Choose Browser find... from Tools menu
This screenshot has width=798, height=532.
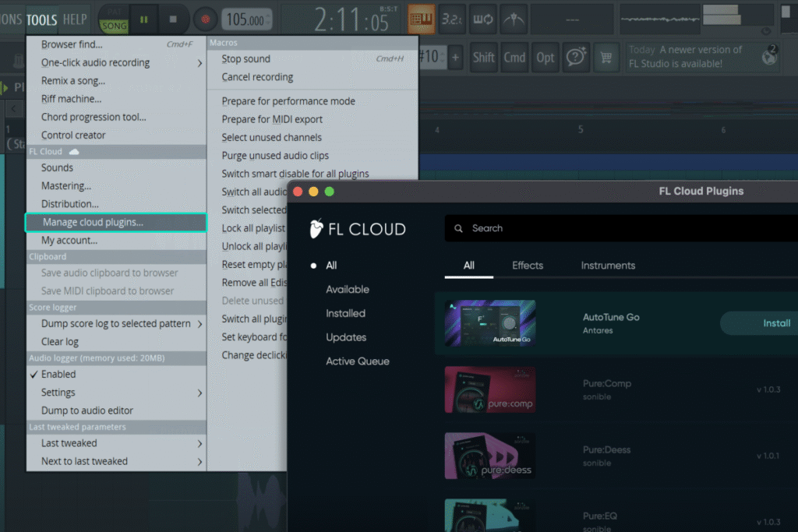coord(117,44)
